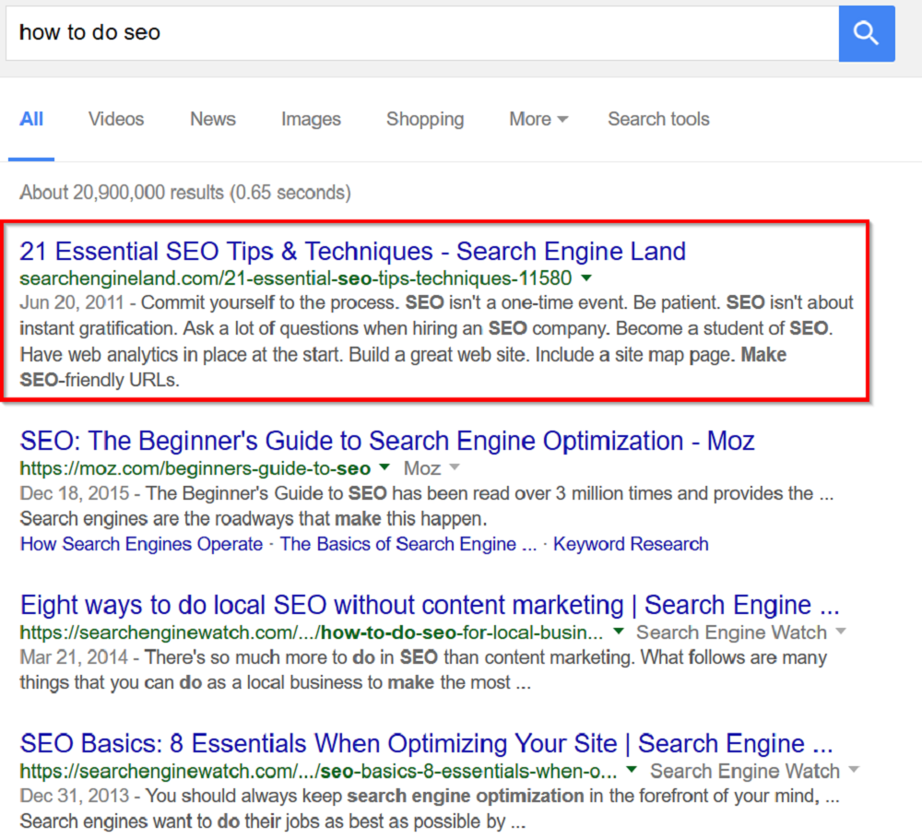This screenshot has height=839, width=922.
Task: Open Search tools options
Action: (x=658, y=119)
